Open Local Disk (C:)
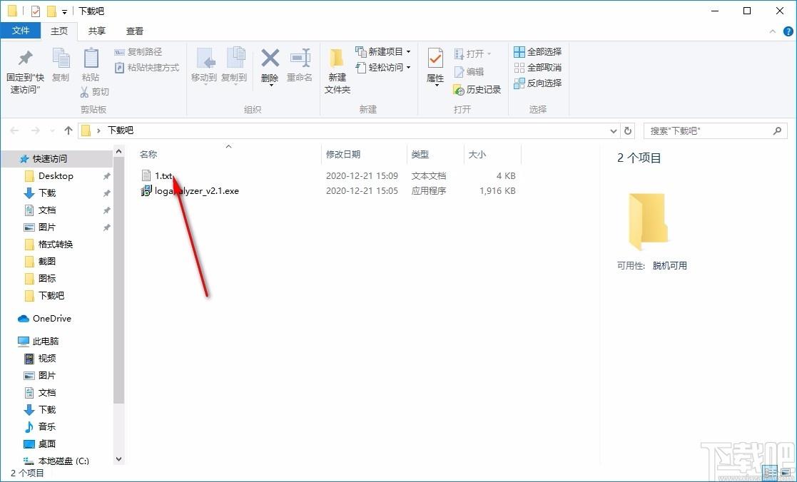This screenshot has height=482, width=797. point(64,461)
